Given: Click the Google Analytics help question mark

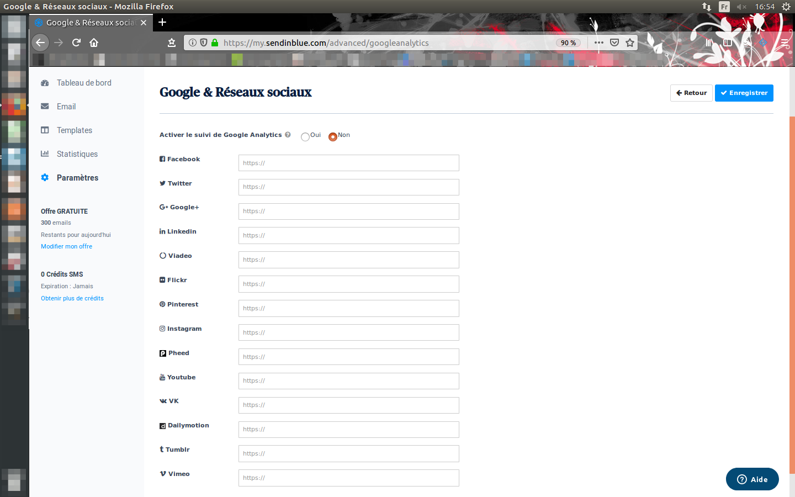Looking at the screenshot, I should (288, 135).
